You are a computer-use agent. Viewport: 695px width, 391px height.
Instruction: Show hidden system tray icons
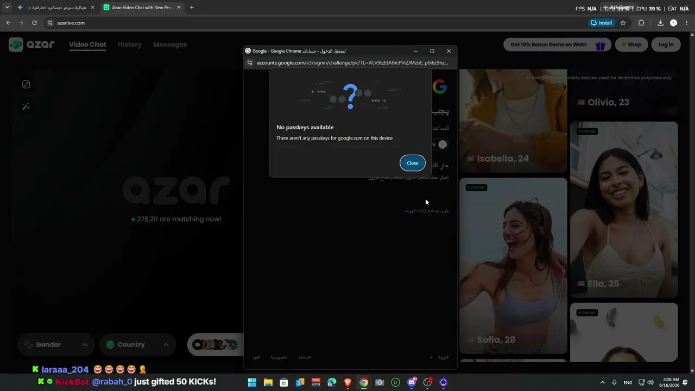[602, 382]
